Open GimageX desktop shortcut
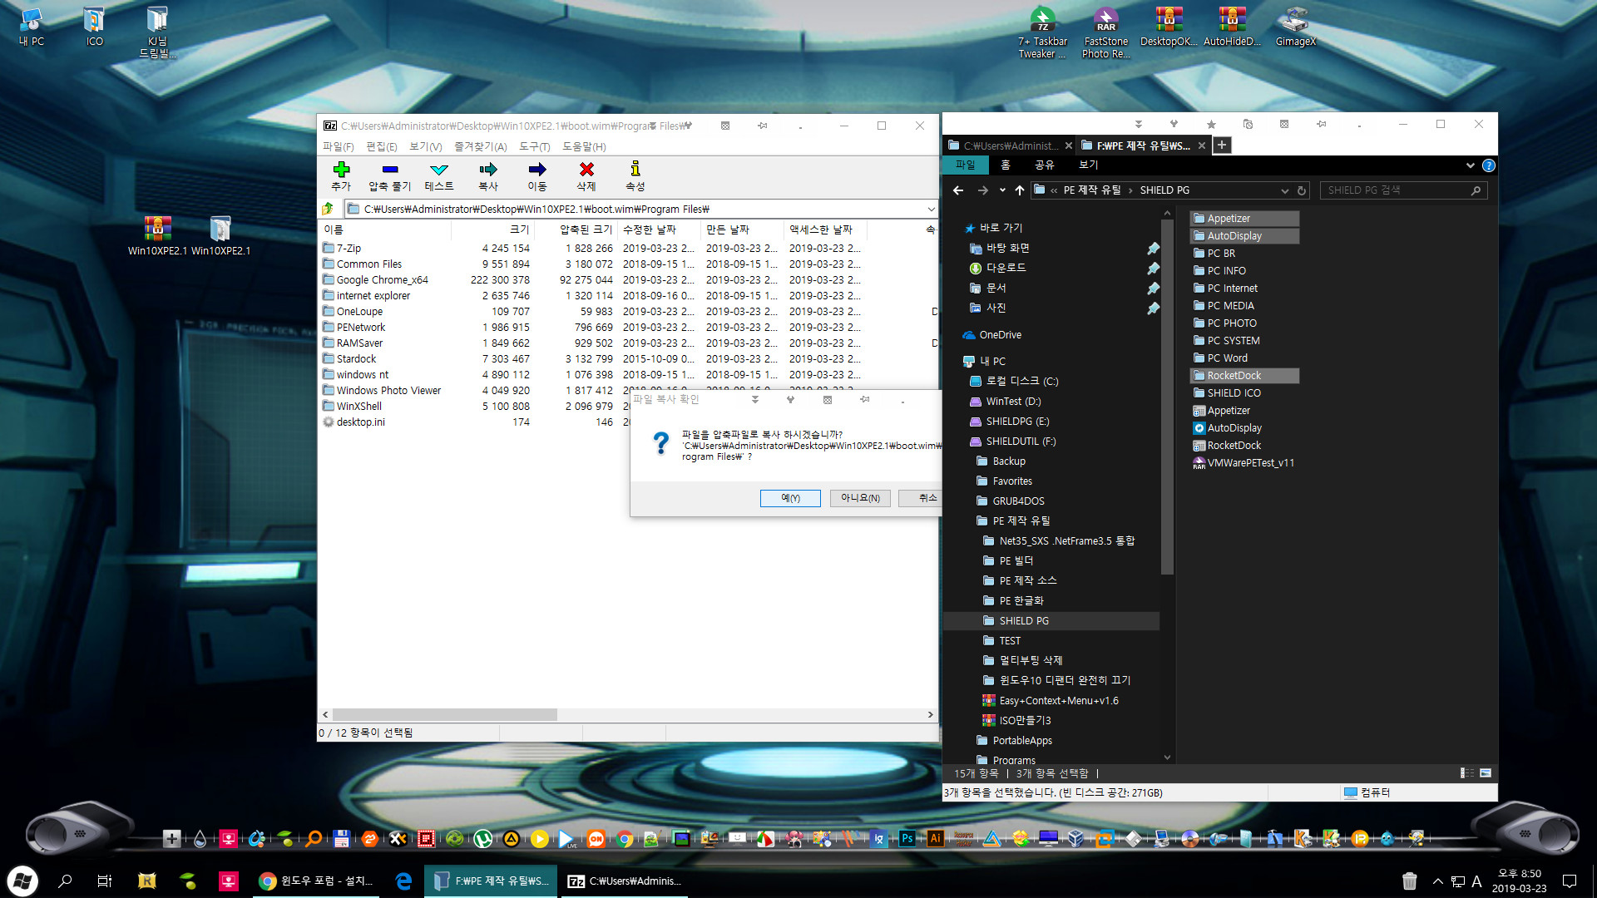 [1295, 27]
